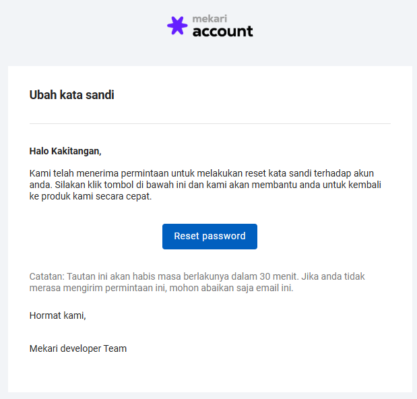
Task: Click the "Ubah kata sandi" heading
Action: pyautogui.click(x=72, y=95)
